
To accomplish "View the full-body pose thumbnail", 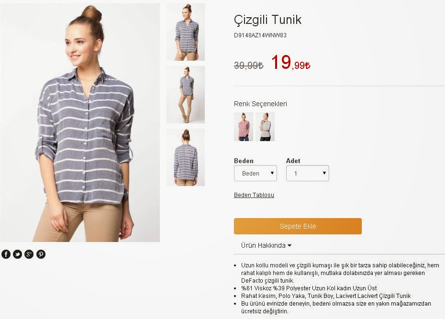I will click(186, 95).
